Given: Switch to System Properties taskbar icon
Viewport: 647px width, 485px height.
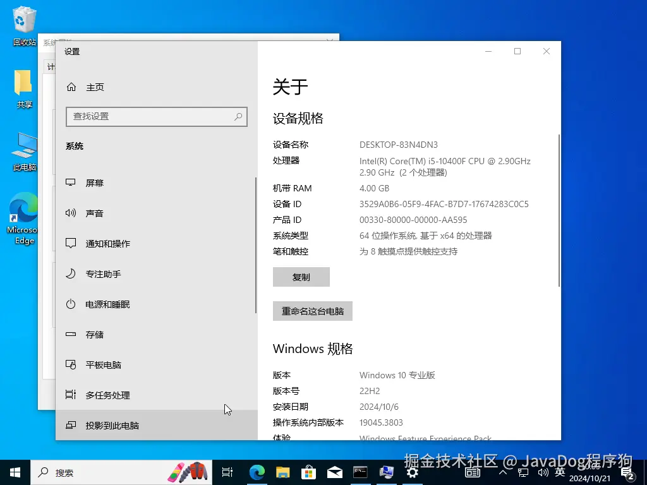Looking at the screenshot, I should click(386, 472).
